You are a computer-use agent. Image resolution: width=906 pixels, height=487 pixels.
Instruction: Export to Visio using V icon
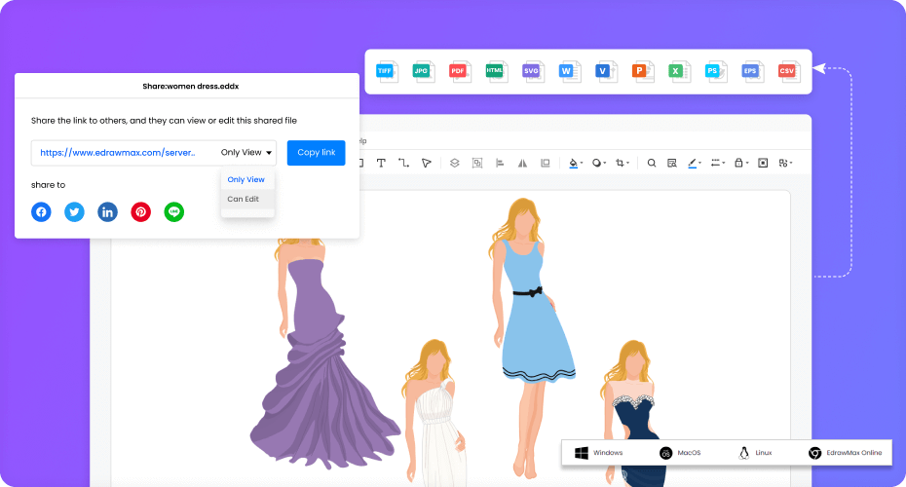pos(606,72)
